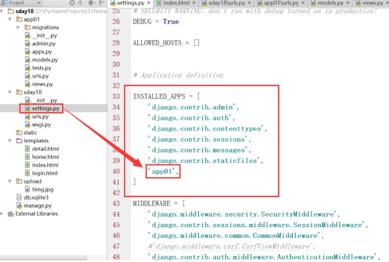Close the models.py tab
The width and height of the screenshot is (389, 262).
[347, 3]
